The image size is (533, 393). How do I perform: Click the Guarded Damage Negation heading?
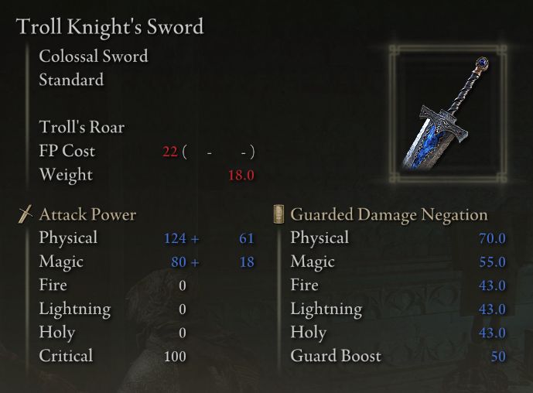point(389,214)
